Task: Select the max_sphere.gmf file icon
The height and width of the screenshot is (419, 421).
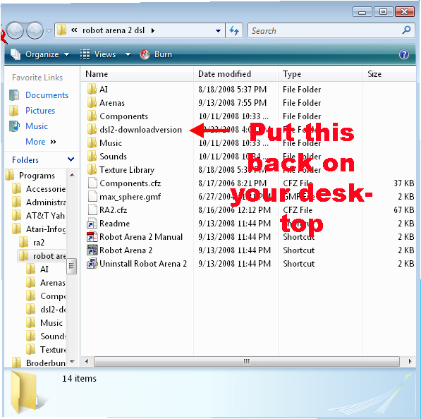Action: [x=92, y=197]
